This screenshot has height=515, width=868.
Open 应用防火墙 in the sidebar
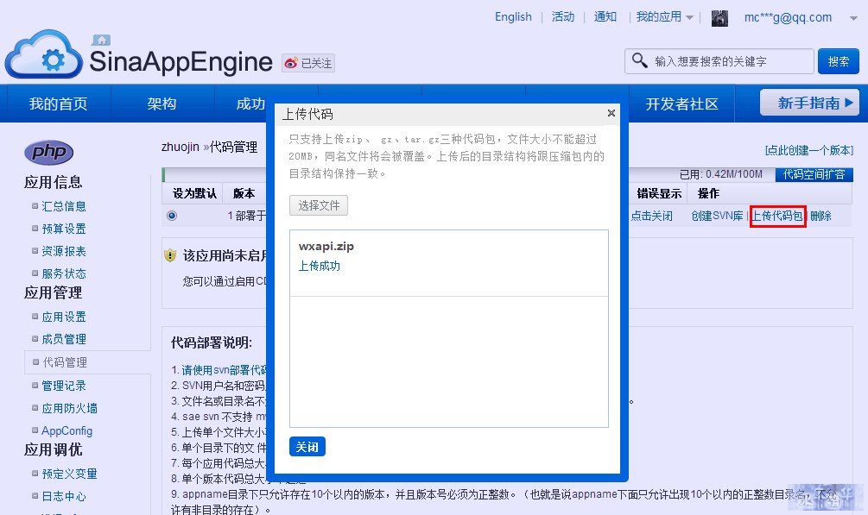point(69,408)
